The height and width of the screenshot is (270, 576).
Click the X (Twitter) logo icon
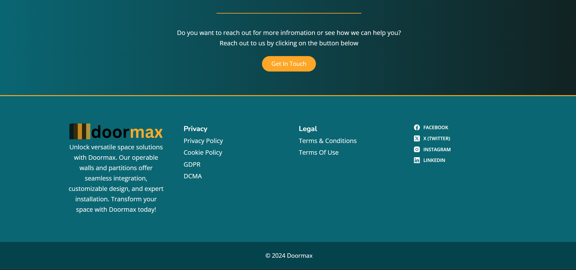click(417, 139)
